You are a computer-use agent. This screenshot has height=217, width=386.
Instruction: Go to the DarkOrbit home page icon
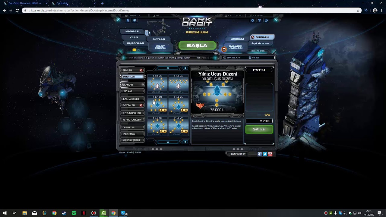pos(128,20)
